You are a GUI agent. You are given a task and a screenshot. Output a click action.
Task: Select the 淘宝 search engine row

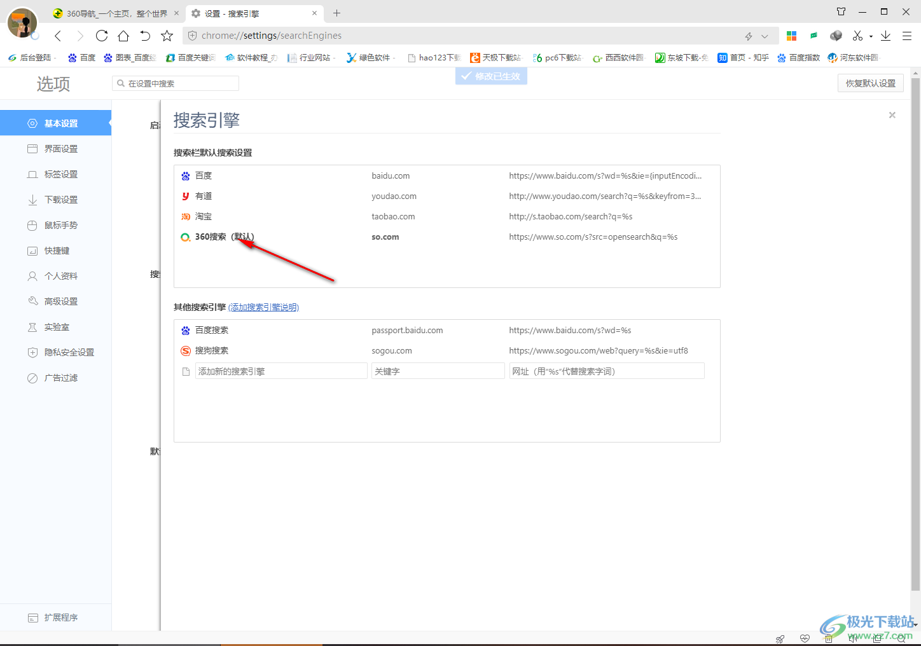tap(447, 216)
